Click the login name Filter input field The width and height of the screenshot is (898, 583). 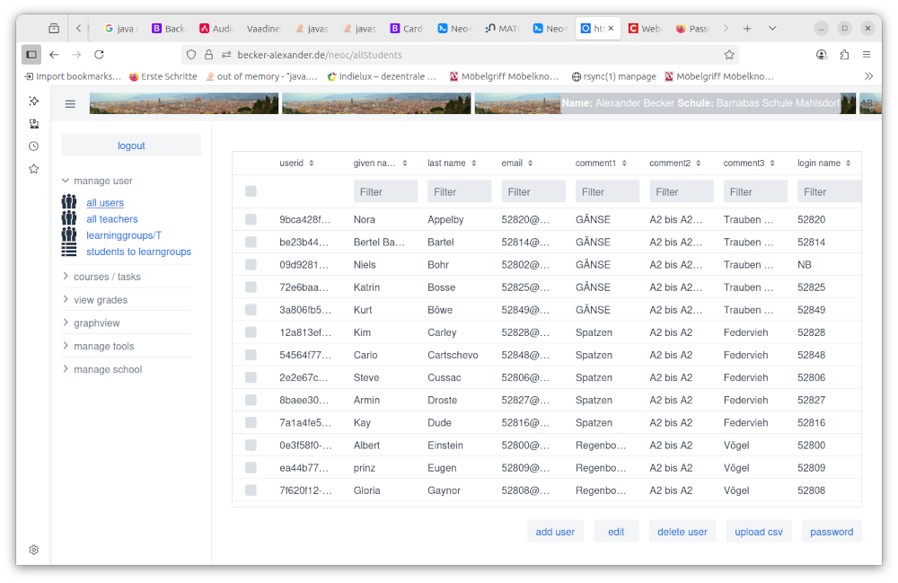coord(828,191)
